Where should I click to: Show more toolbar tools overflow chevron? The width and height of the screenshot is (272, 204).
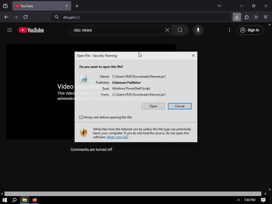click(256, 17)
